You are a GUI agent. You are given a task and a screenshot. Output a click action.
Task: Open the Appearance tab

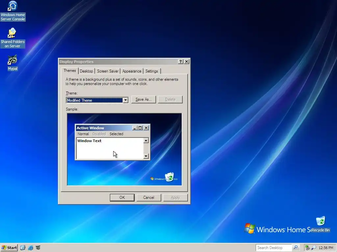132,71
